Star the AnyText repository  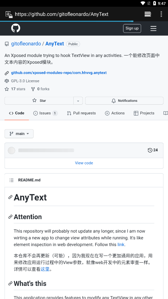(x=39, y=100)
